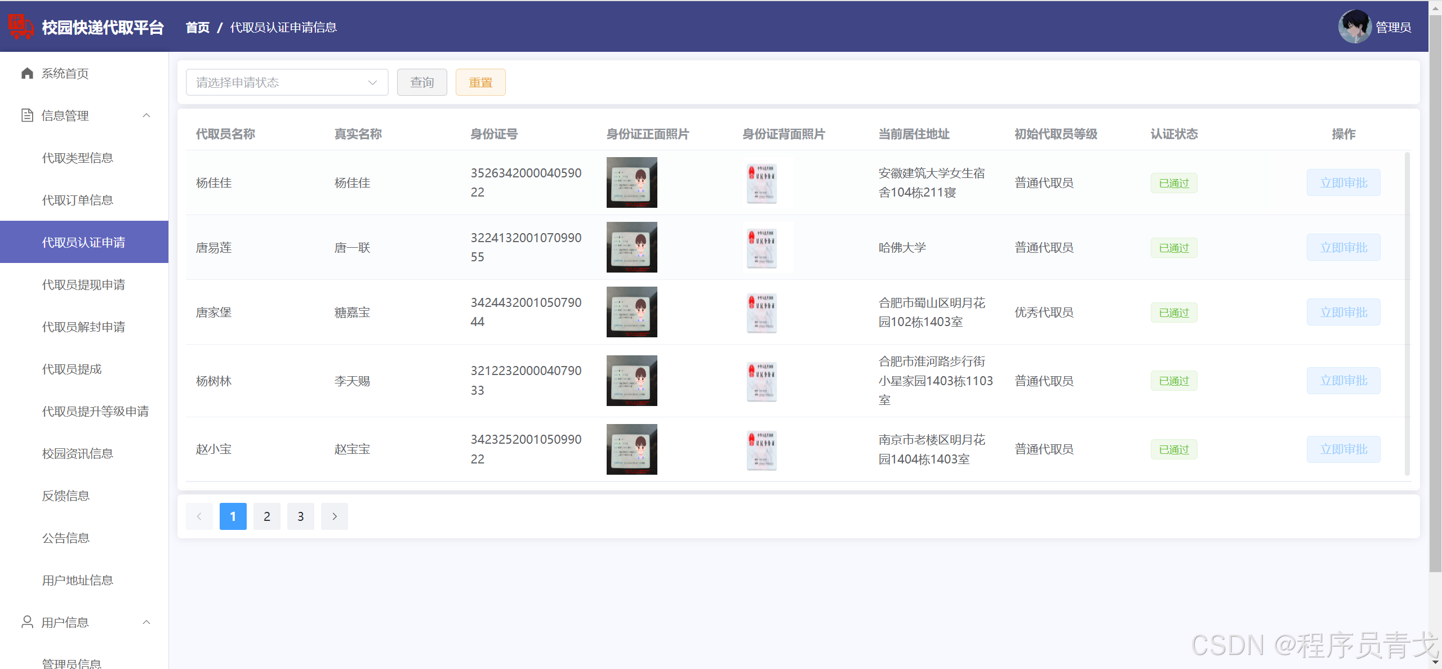Image resolution: width=1442 pixels, height=669 pixels.
Task: Open the 请选择申请状态 status dropdown
Action: [x=287, y=82]
